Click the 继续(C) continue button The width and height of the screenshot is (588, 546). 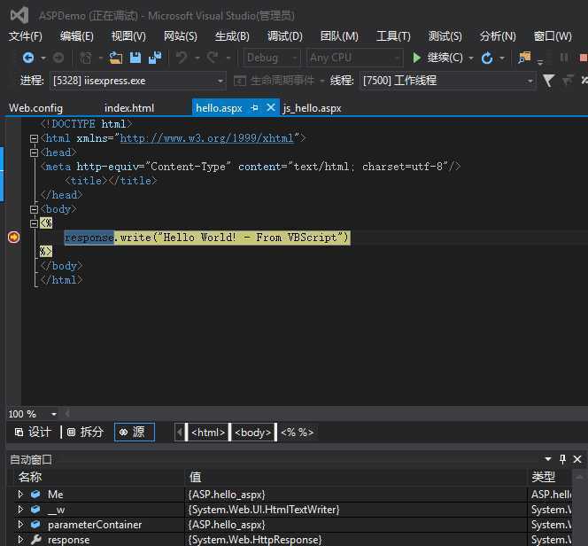pyautogui.click(x=437, y=58)
